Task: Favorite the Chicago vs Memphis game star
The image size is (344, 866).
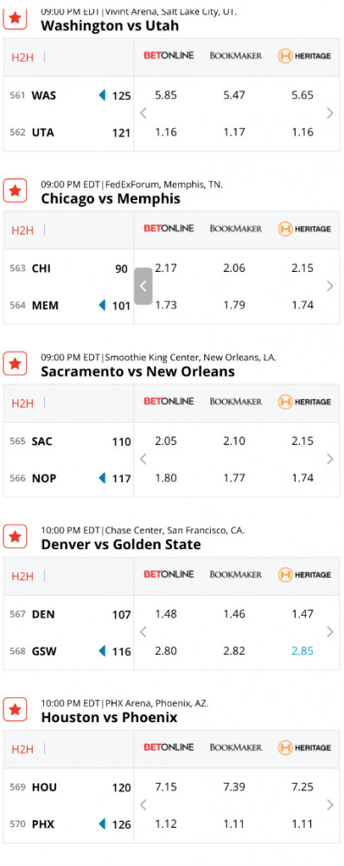Action: (16, 191)
